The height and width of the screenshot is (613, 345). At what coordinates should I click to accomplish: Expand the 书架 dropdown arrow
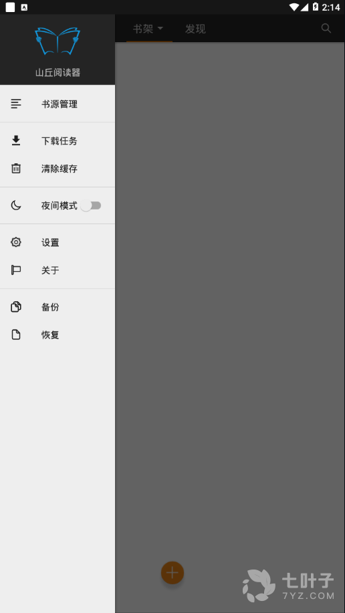coord(160,28)
